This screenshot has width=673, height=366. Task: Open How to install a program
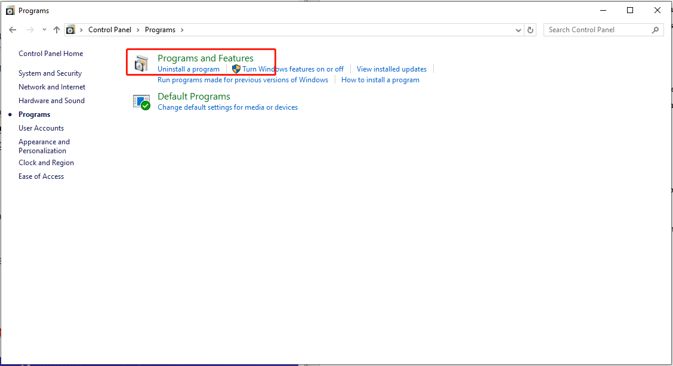[381, 79]
